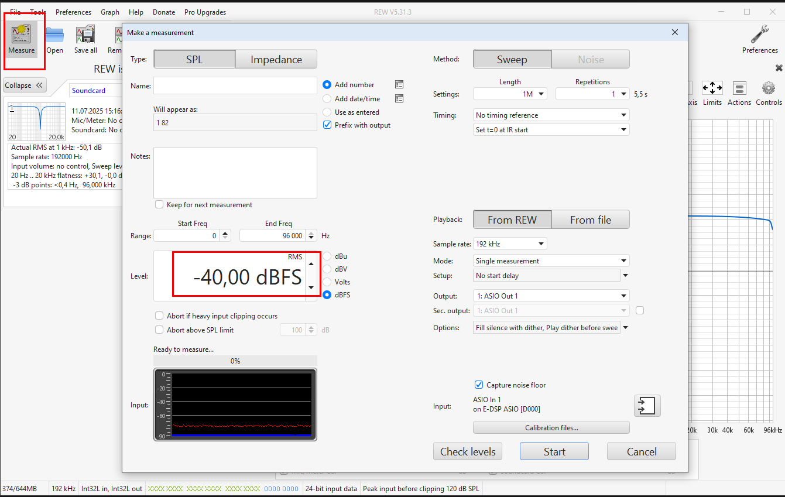Open Repetitions dropdown

(592, 94)
